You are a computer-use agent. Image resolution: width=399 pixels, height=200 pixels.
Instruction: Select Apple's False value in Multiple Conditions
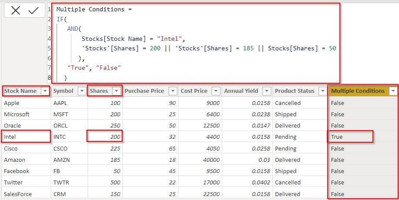pos(363,103)
